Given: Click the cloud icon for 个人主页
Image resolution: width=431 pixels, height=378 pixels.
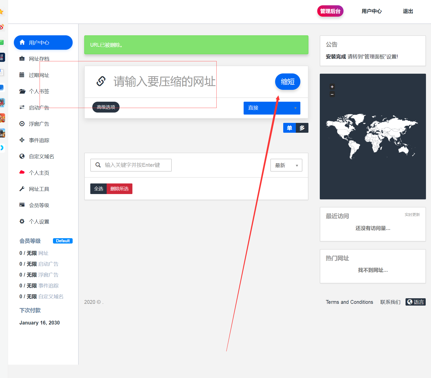Looking at the screenshot, I should tap(22, 172).
